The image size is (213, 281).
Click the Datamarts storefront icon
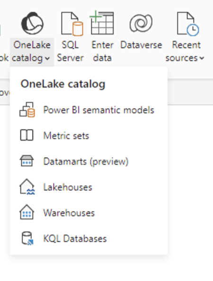[x=27, y=161]
